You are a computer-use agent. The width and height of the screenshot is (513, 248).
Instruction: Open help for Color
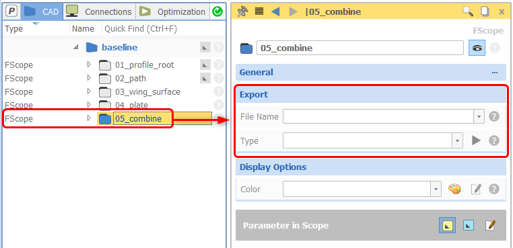click(x=494, y=189)
